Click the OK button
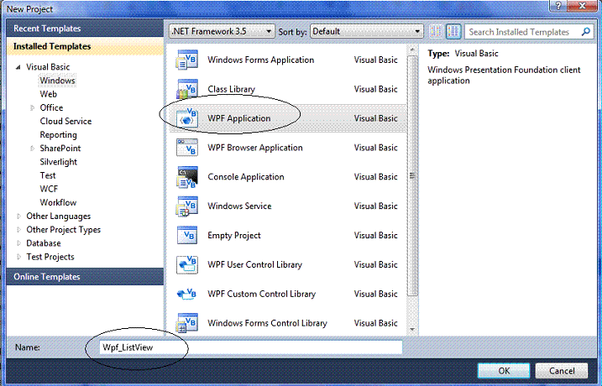 (504, 371)
